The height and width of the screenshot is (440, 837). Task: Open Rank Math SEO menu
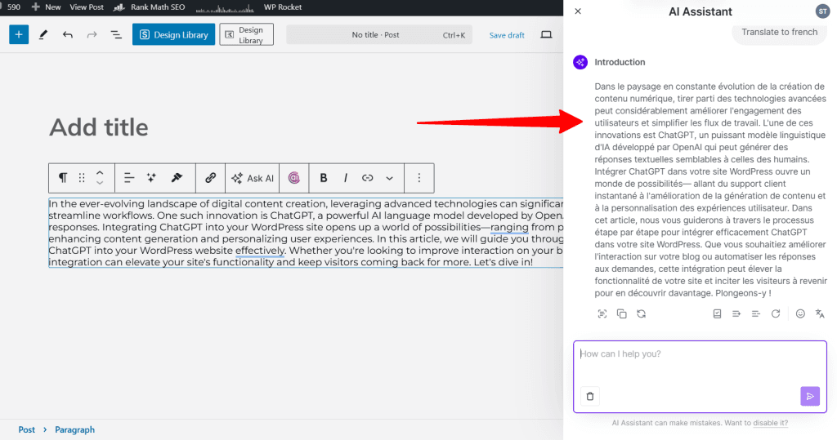(150, 7)
